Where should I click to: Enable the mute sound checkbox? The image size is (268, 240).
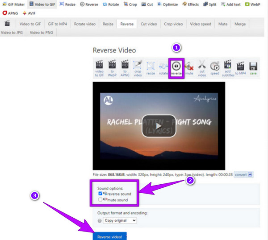pos(100,199)
